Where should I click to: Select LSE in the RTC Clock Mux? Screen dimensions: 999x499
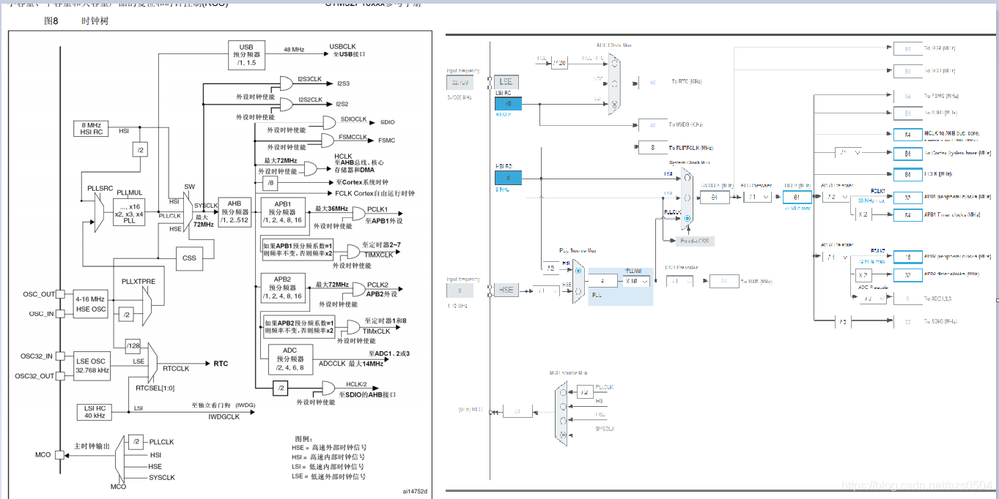[x=615, y=83]
